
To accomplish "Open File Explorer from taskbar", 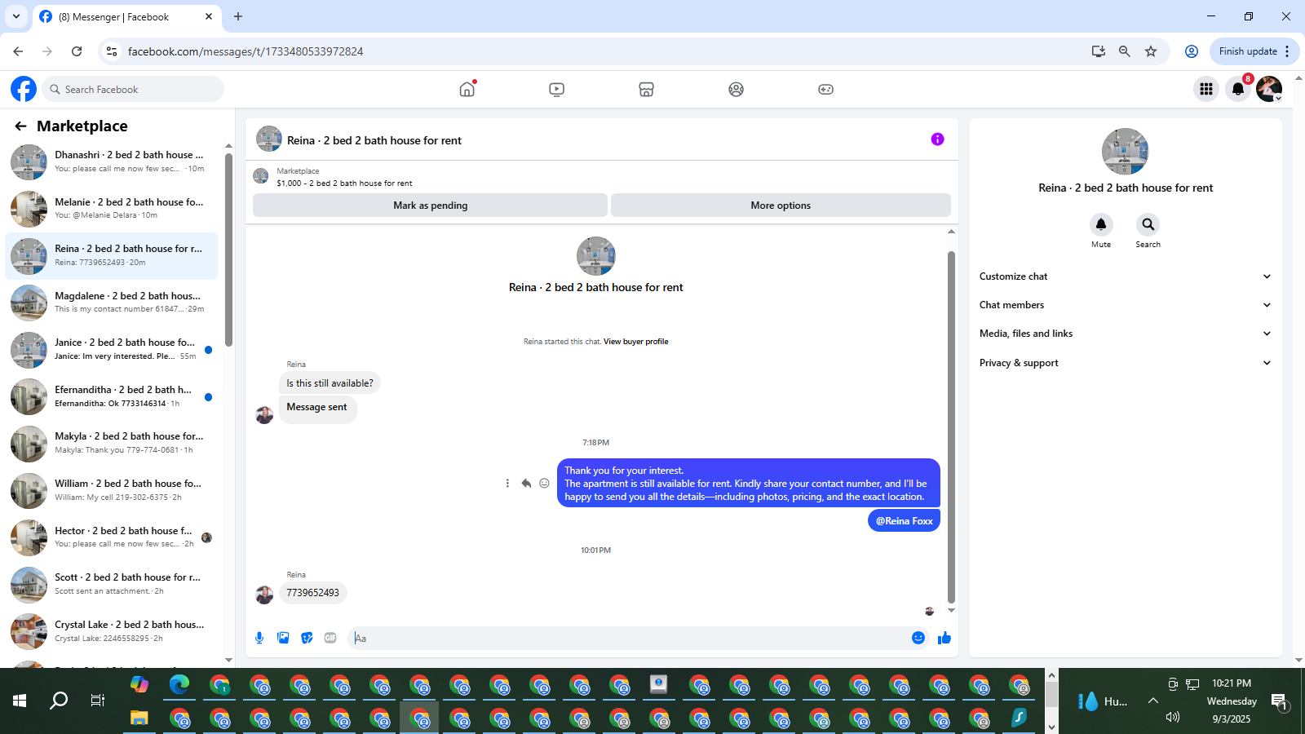I will pos(139,719).
